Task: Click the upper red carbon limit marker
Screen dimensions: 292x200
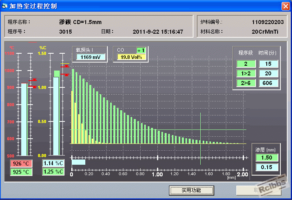Action: coord(65,66)
